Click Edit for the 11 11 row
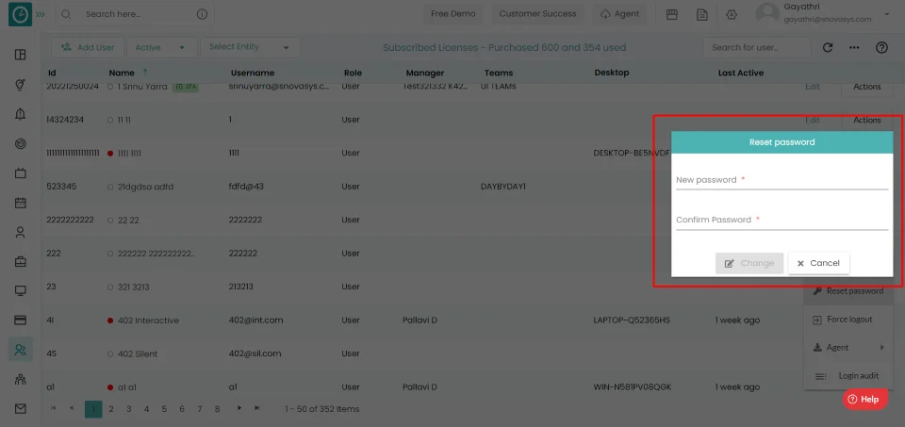 812,120
